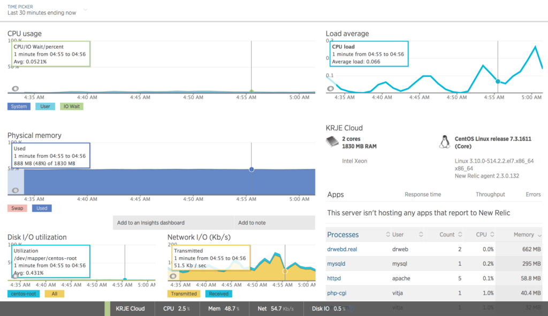Sort processes by Count column header
Image resolution: width=548 pixels, height=316 pixels.
pos(447,235)
